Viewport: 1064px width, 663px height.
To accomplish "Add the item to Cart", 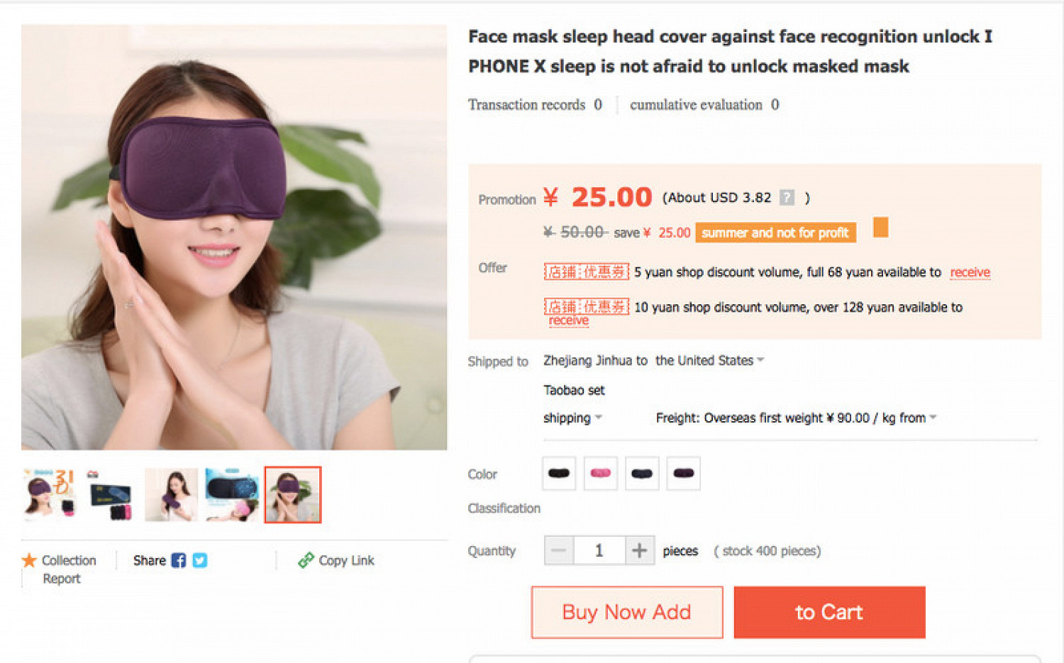I will coord(829,613).
